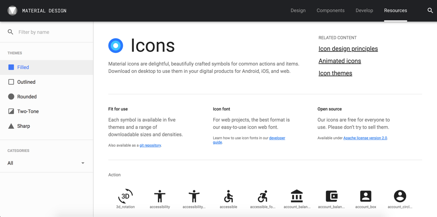Select the accessibility icon

160,196
